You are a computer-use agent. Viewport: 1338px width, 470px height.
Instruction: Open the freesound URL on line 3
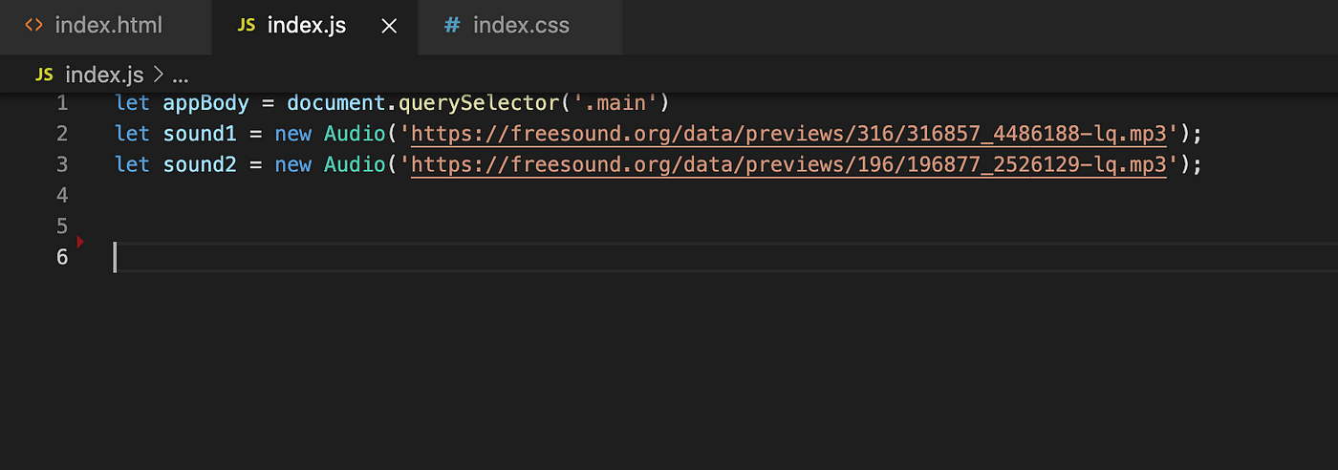(x=788, y=164)
